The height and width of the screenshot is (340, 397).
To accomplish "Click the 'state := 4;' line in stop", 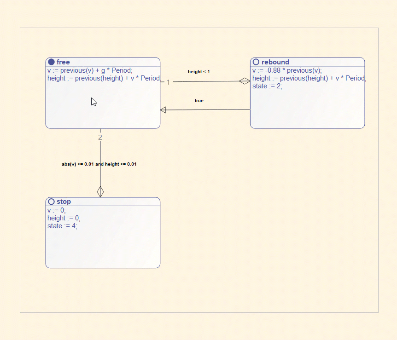I will coord(62,226).
